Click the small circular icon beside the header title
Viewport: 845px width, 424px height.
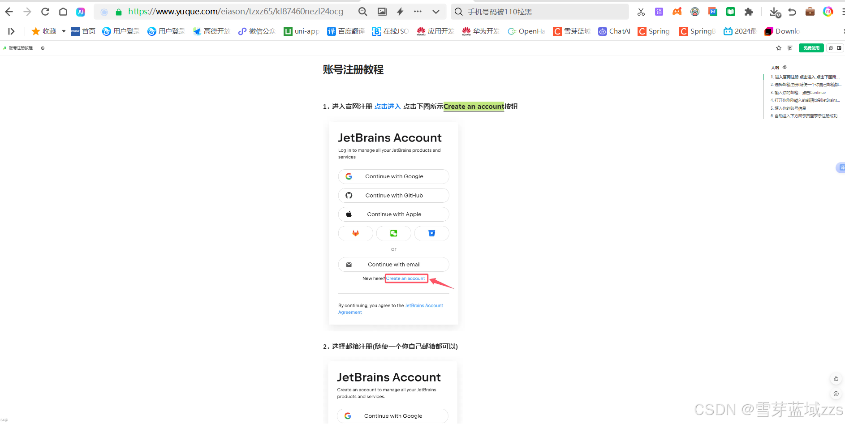point(43,48)
